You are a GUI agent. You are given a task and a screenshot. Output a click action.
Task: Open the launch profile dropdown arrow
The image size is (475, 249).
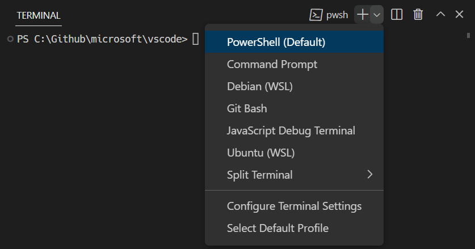tap(377, 15)
